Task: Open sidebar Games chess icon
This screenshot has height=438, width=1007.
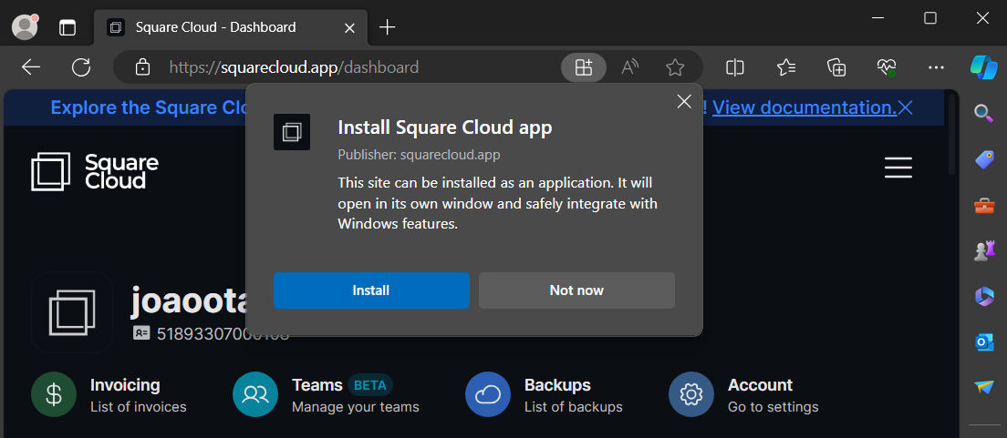Action: click(x=983, y=251)
